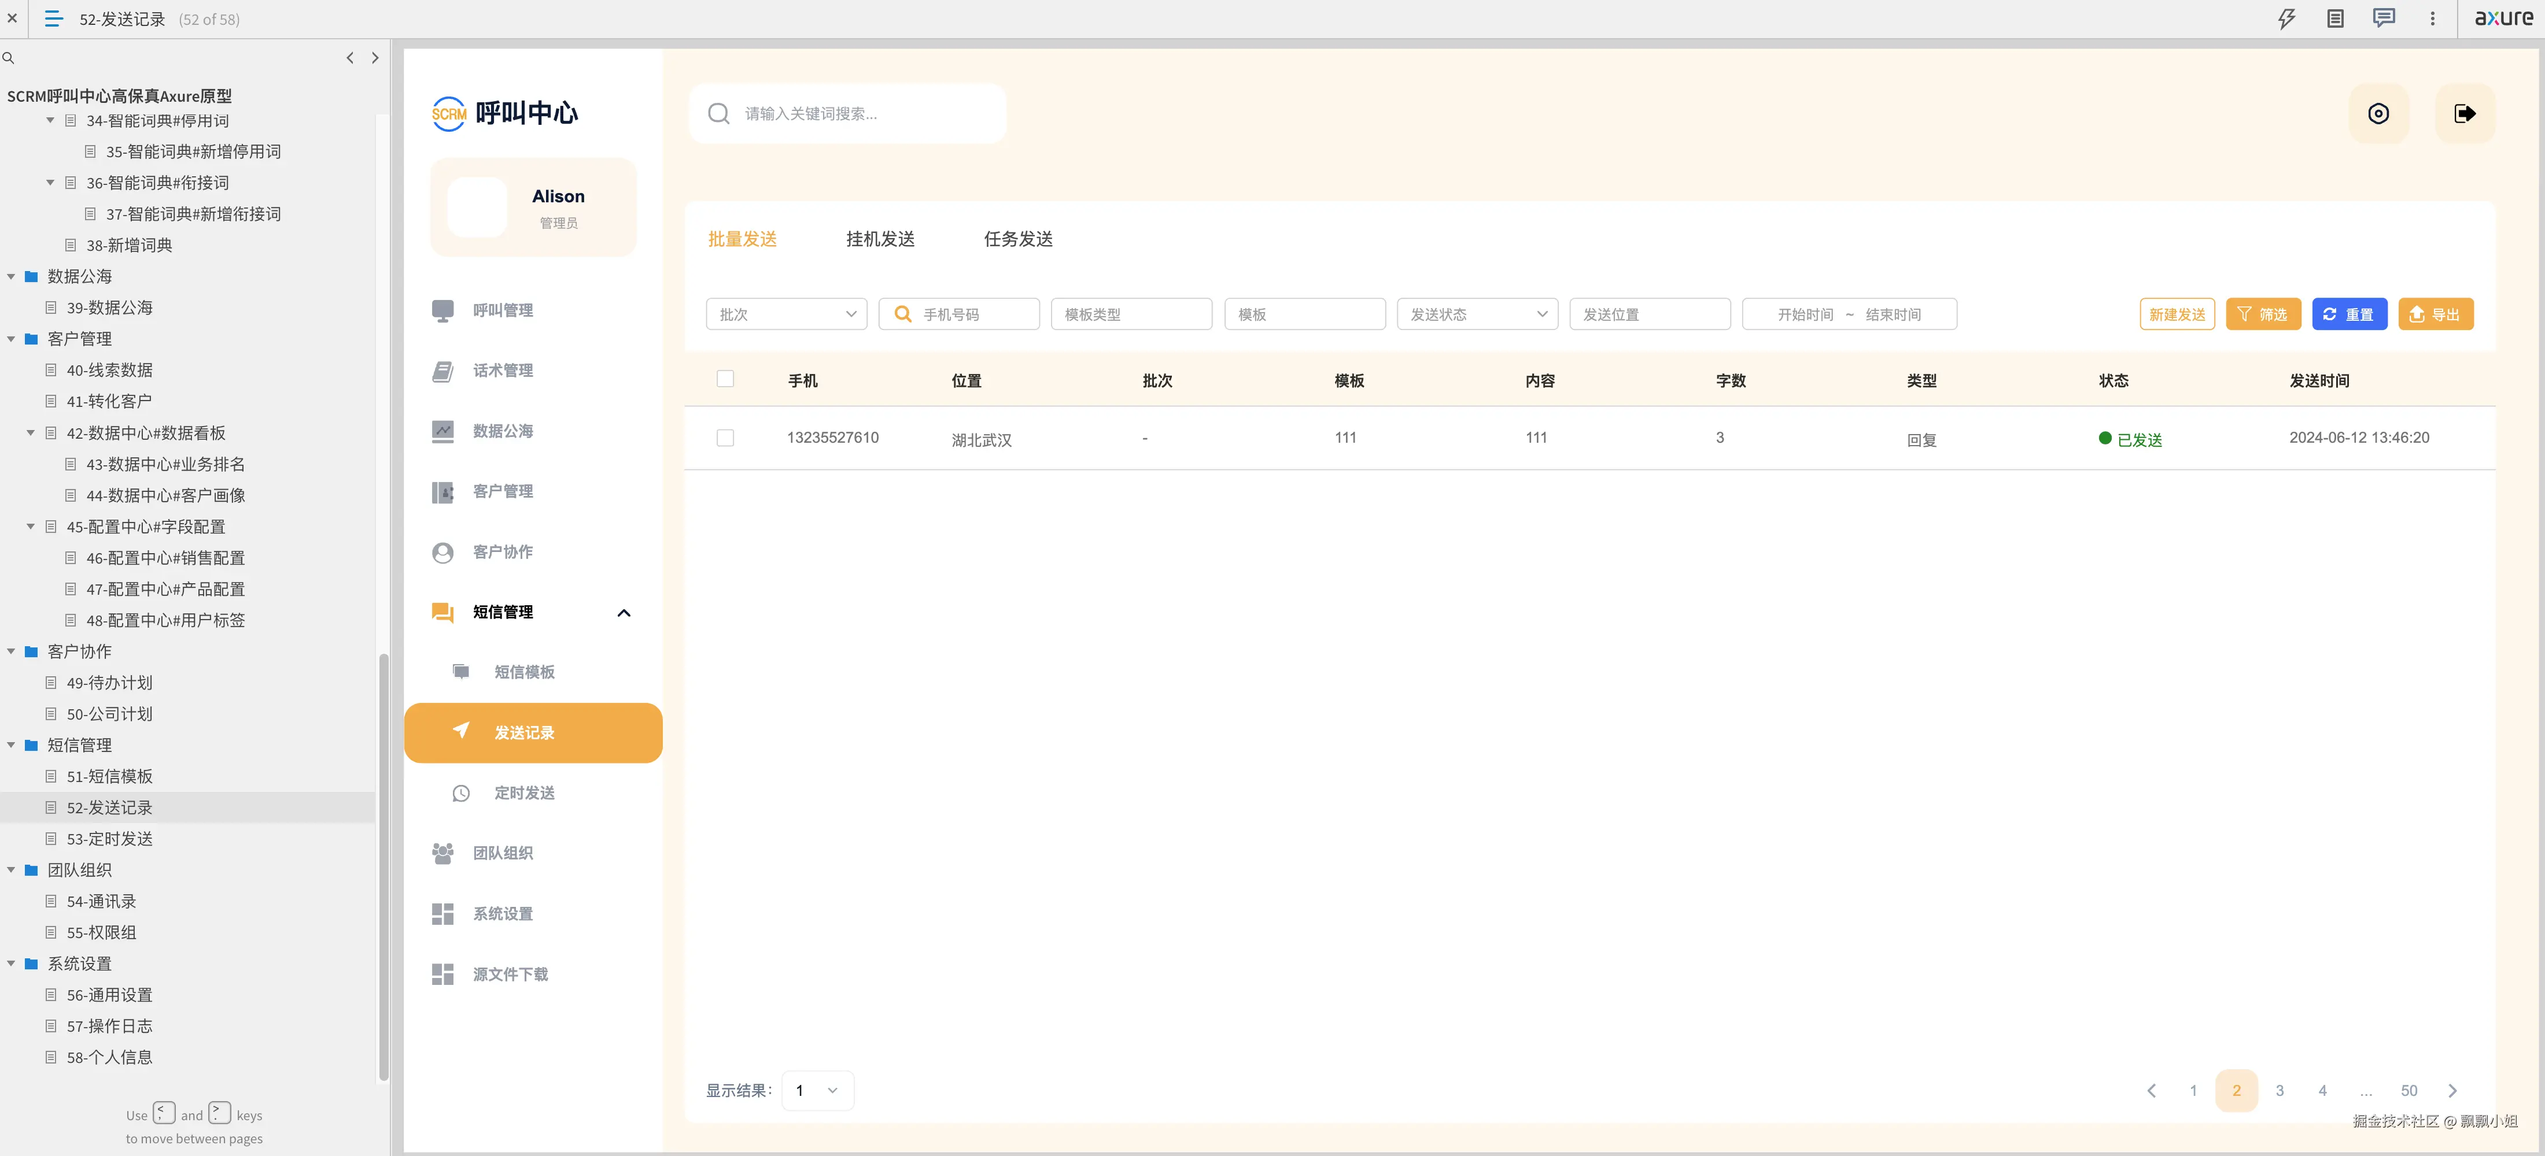Switch to the 挂机发送 tab
Image resolution: width=2545 pixels, height=1156 pixels.
tap(879, 238)
